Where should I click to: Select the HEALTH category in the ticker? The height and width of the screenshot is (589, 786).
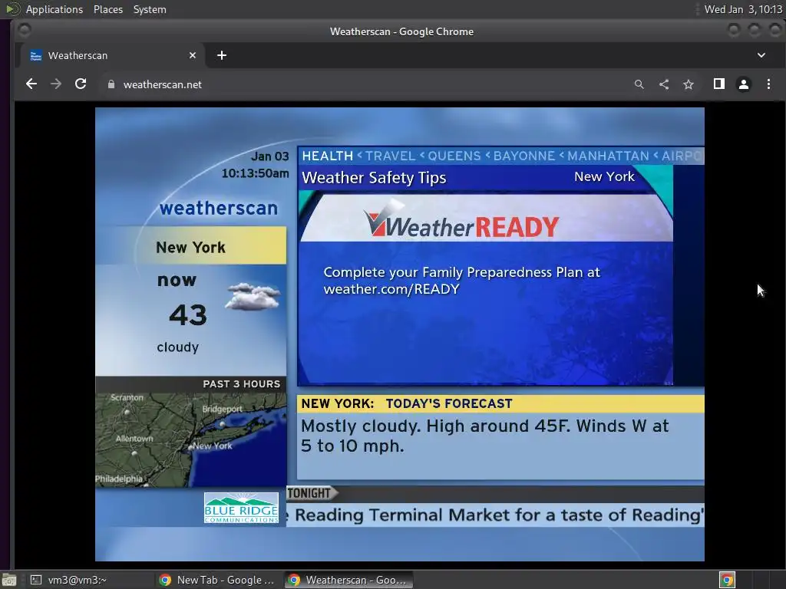(327, 156)
